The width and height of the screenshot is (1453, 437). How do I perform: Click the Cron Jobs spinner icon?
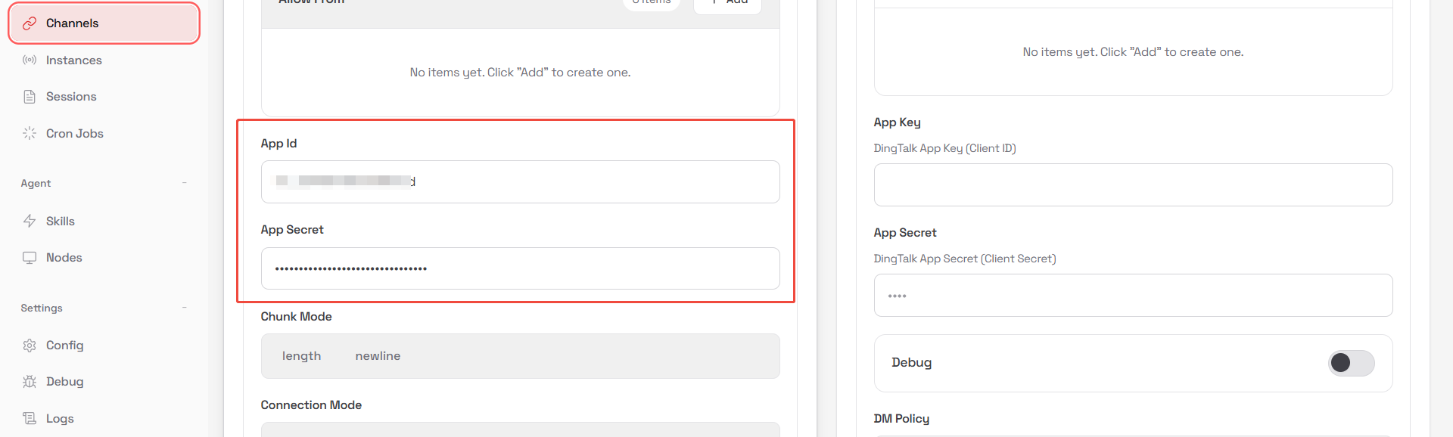click(x=30, y=133)
